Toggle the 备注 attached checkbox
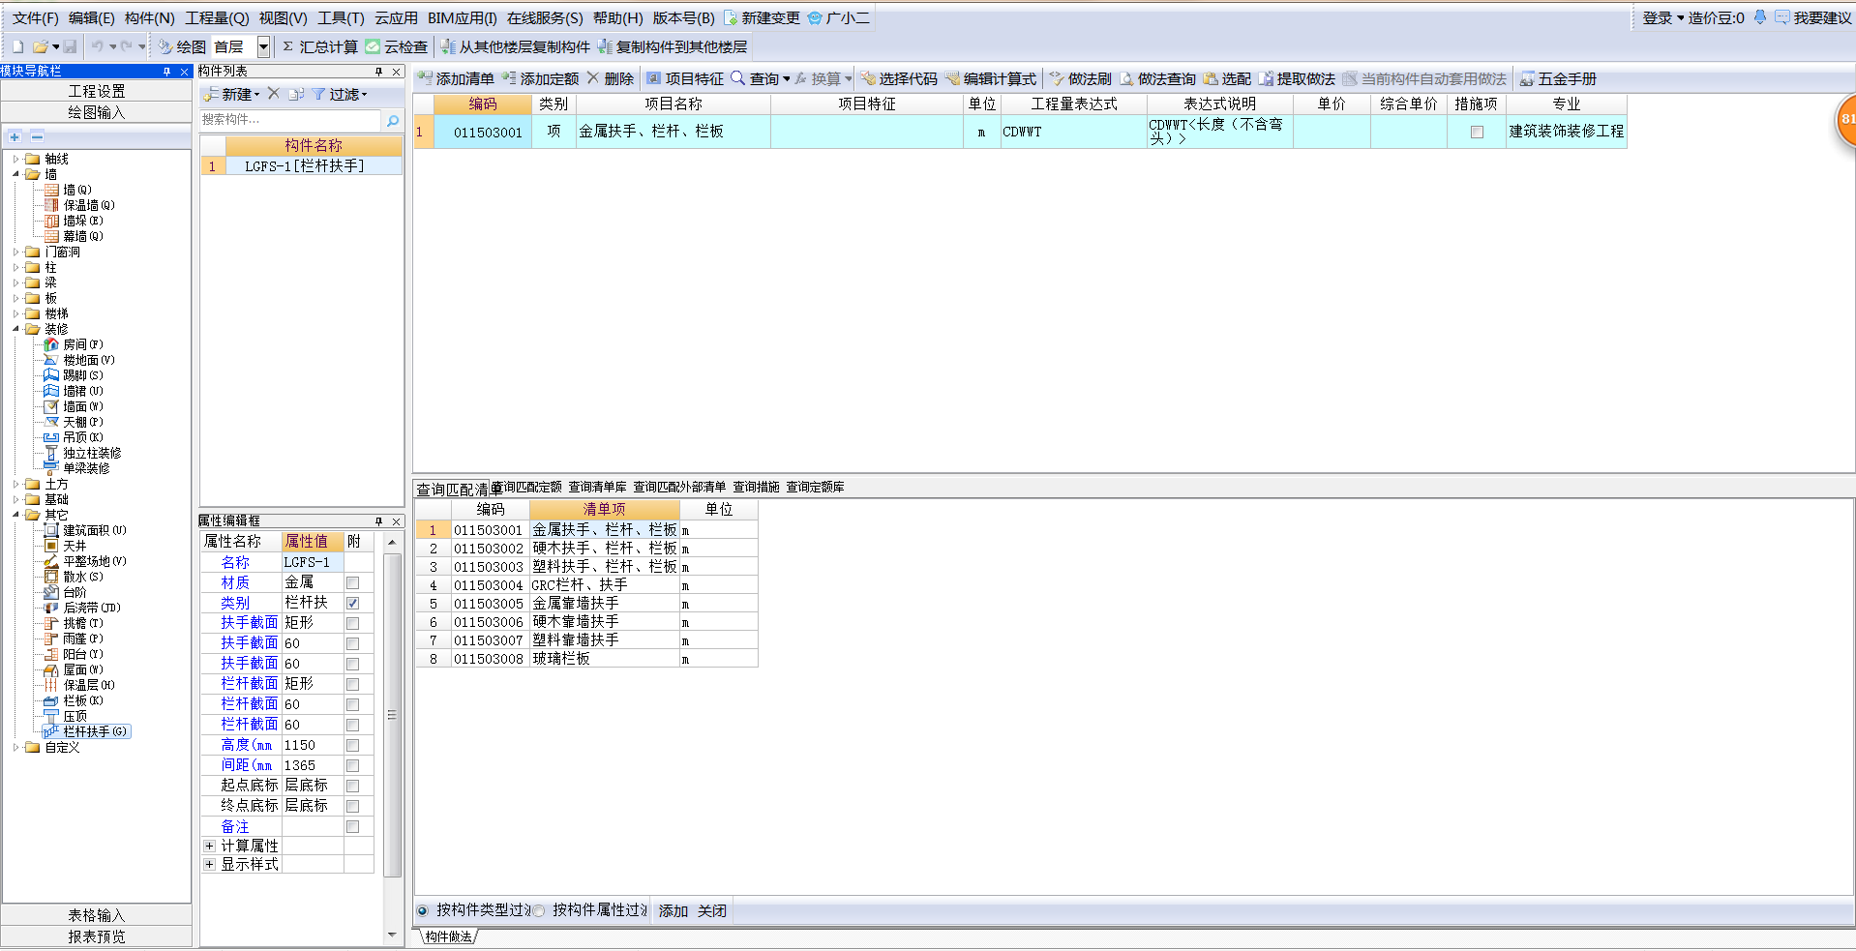 coord(352,826)
